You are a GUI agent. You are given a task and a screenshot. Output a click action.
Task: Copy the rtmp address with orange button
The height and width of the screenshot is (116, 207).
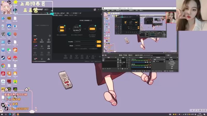(x=99, y=42)
